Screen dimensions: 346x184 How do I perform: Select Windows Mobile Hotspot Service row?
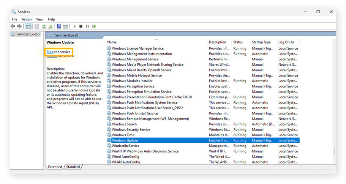203,75
